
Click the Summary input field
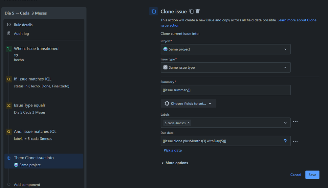226,90
